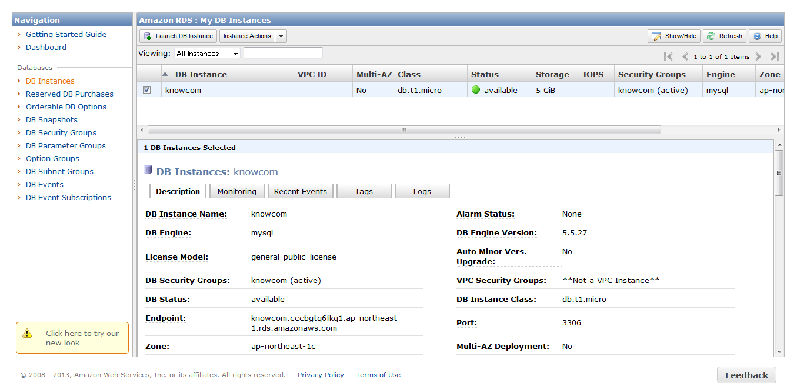Click the green Refresh arrows icon

(x=712, y=36)
